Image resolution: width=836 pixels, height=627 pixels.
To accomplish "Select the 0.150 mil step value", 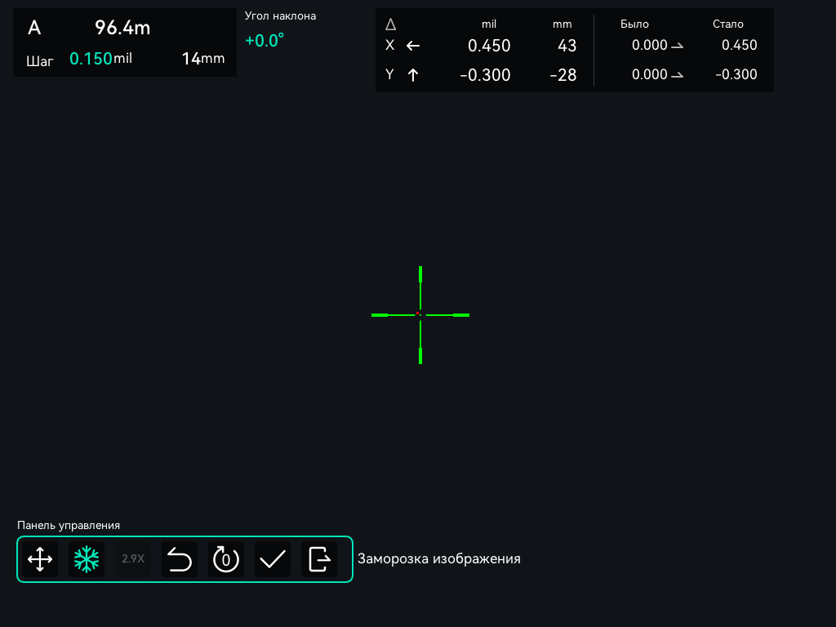I will pos(91,59).
